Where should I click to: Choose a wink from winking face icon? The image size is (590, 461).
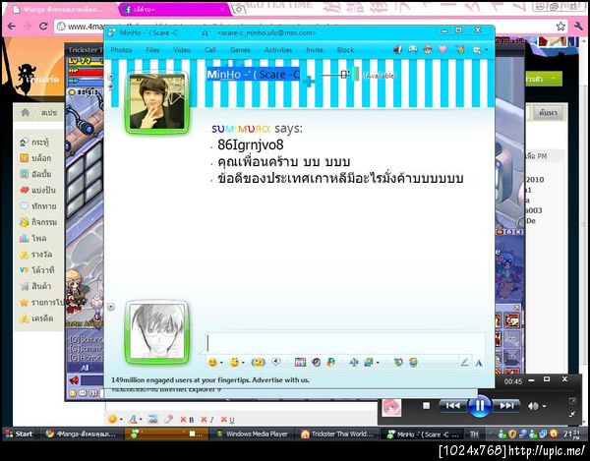click(234, 363)
